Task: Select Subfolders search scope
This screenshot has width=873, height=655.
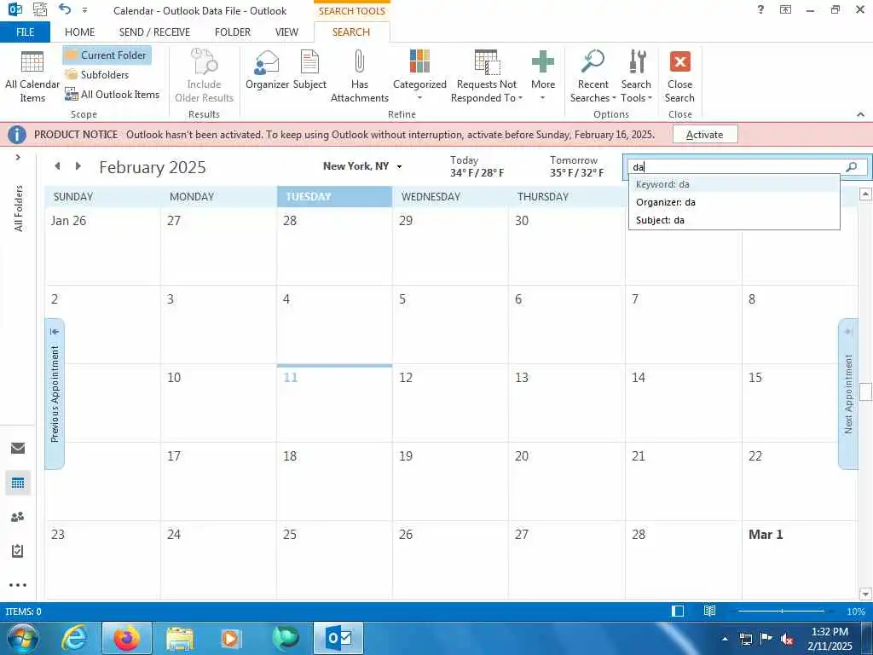Action: pyautogui.click(x=97, y=75)
